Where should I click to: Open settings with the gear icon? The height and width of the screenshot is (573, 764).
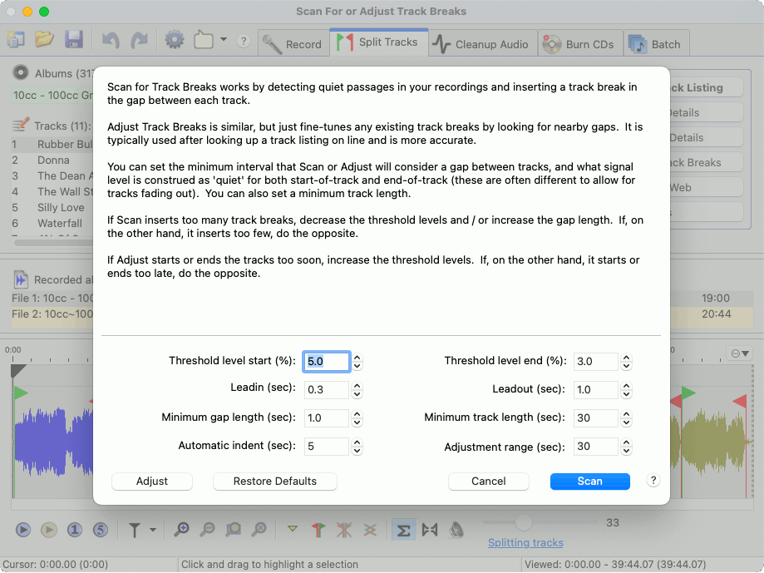[x=174, y=39]
